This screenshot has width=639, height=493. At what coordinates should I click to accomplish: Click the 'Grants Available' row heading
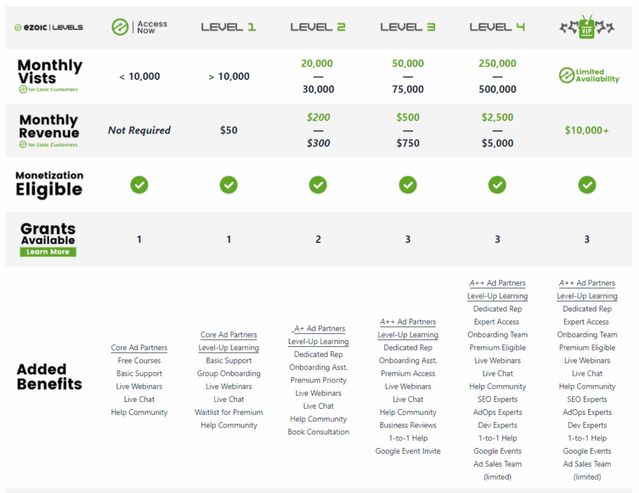pyautogui.click(x=48, y=233)
